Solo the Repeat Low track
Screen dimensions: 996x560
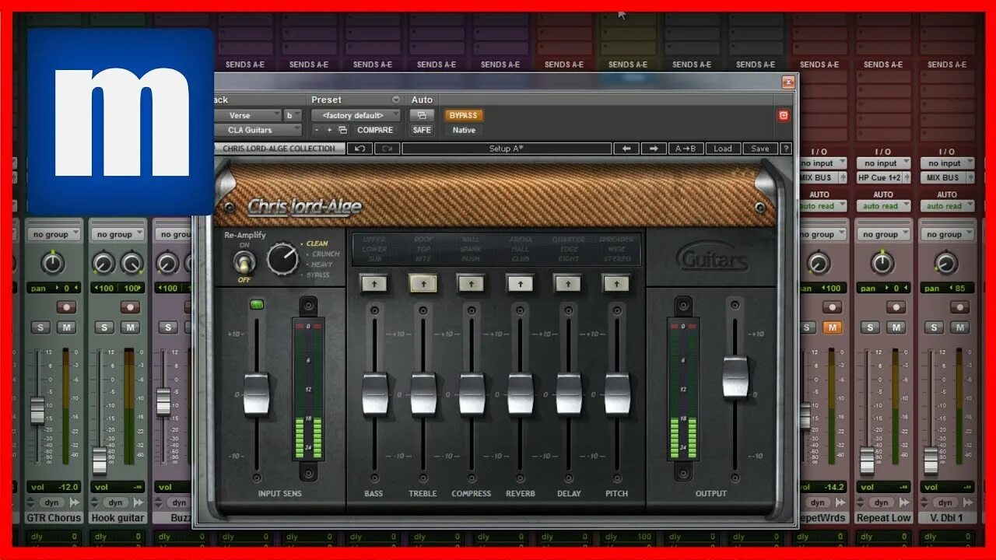tap(871, 327)
